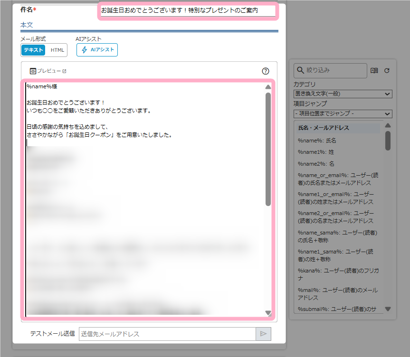The height and width of the screenshot is (357, 410).
Task: Click the magnifier icon in filter box
Action: [300, 70]
